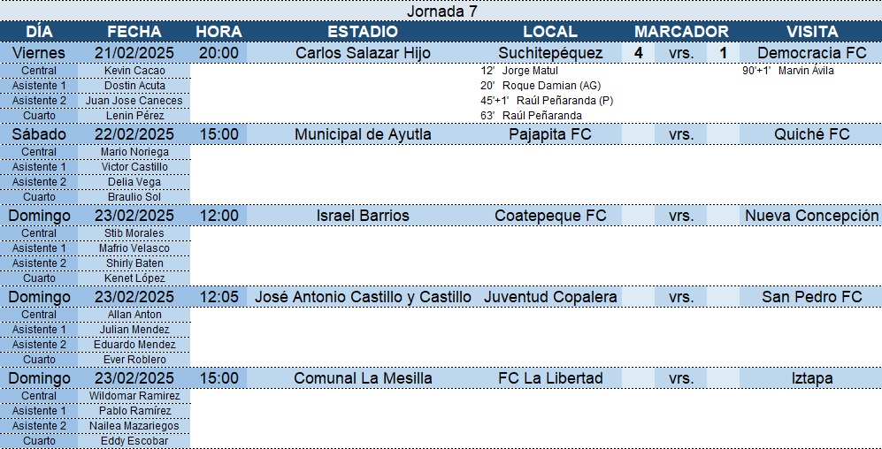Click the Democracia FC score cell showing 1
This screenshot has height=449, width=882.
click(x=724, y=53)
